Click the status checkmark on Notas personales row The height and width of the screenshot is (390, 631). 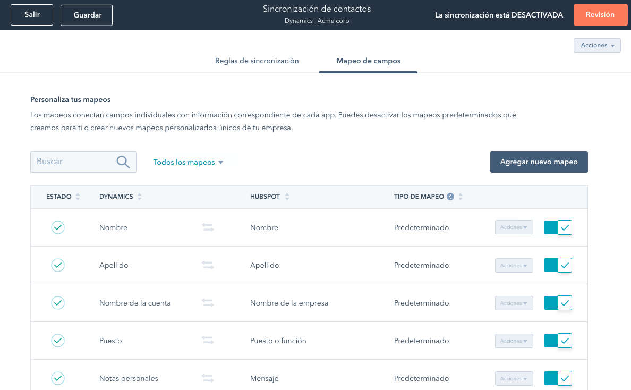(58, 378)
